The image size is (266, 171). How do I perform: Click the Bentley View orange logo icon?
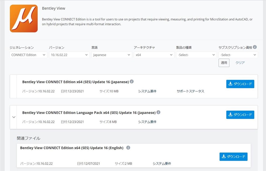click(x=24, y=19)
